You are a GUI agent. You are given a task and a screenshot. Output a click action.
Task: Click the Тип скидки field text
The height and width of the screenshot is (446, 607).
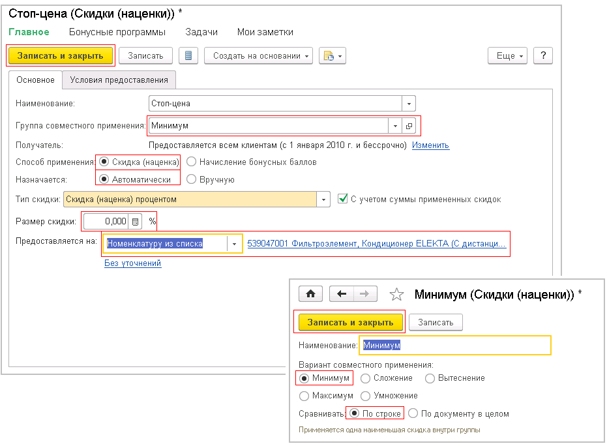pos(190,200)
